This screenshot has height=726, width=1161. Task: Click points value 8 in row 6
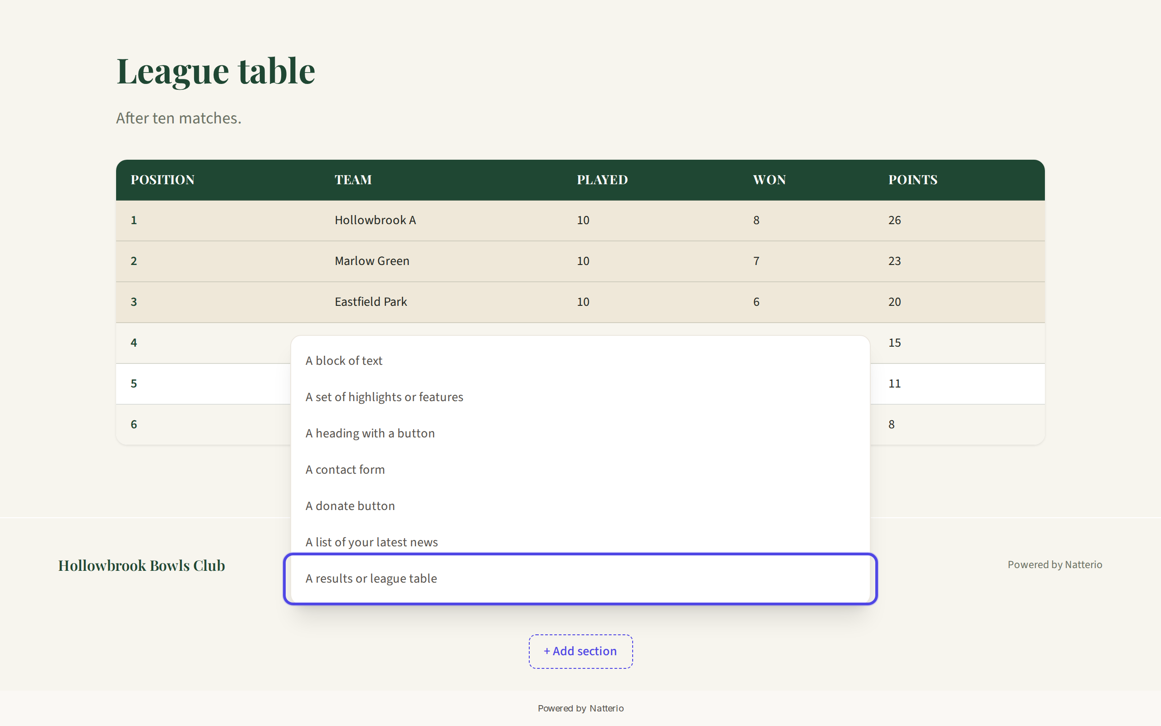click(x=891, y=424)
